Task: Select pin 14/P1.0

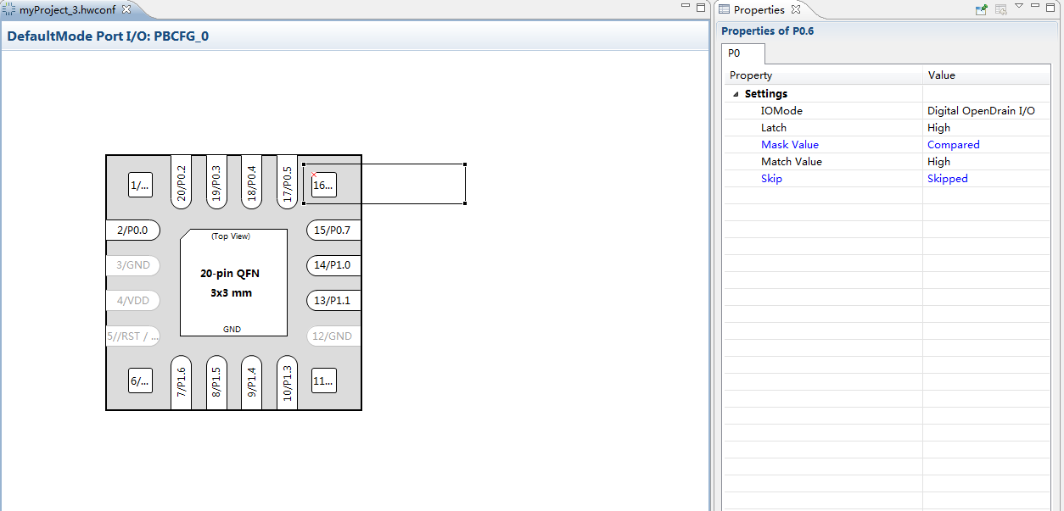Action: pyautogui.click(x=333, y=265)
